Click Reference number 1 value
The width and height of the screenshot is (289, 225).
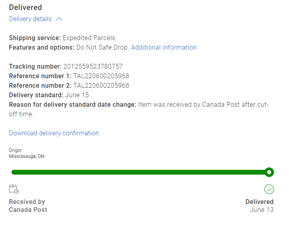pyautogui.click(x=101, y=76)
